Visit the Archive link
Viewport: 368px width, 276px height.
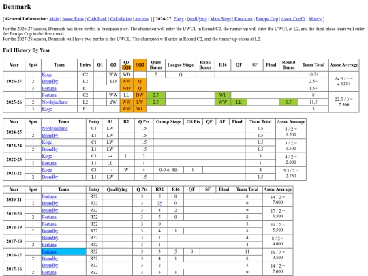[x=142, y=19]
